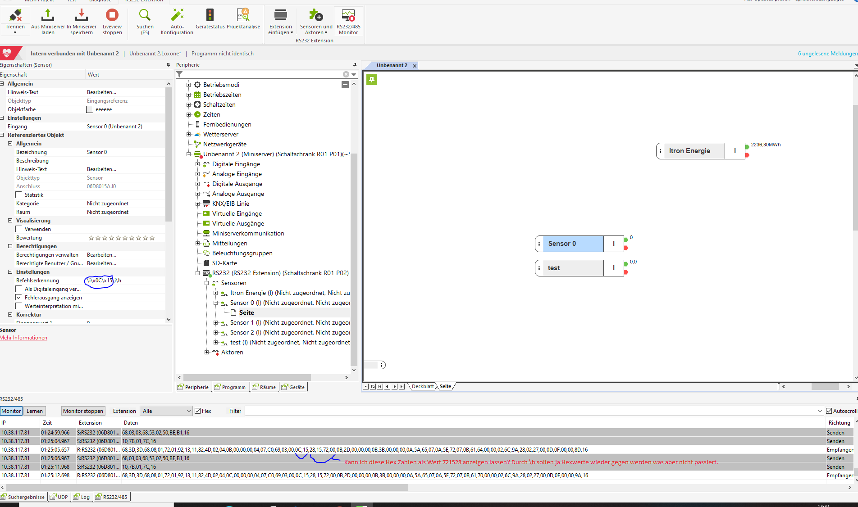Uncheck Fehlerausgang anzeigen checkbox
Image resolution: width=858 pixels, height=507 pixels.
19,298
